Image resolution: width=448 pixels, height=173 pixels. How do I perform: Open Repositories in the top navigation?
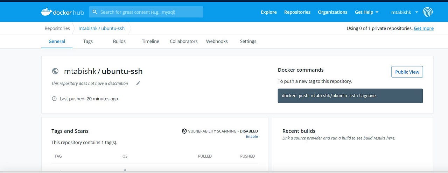[x=297, y=12]
